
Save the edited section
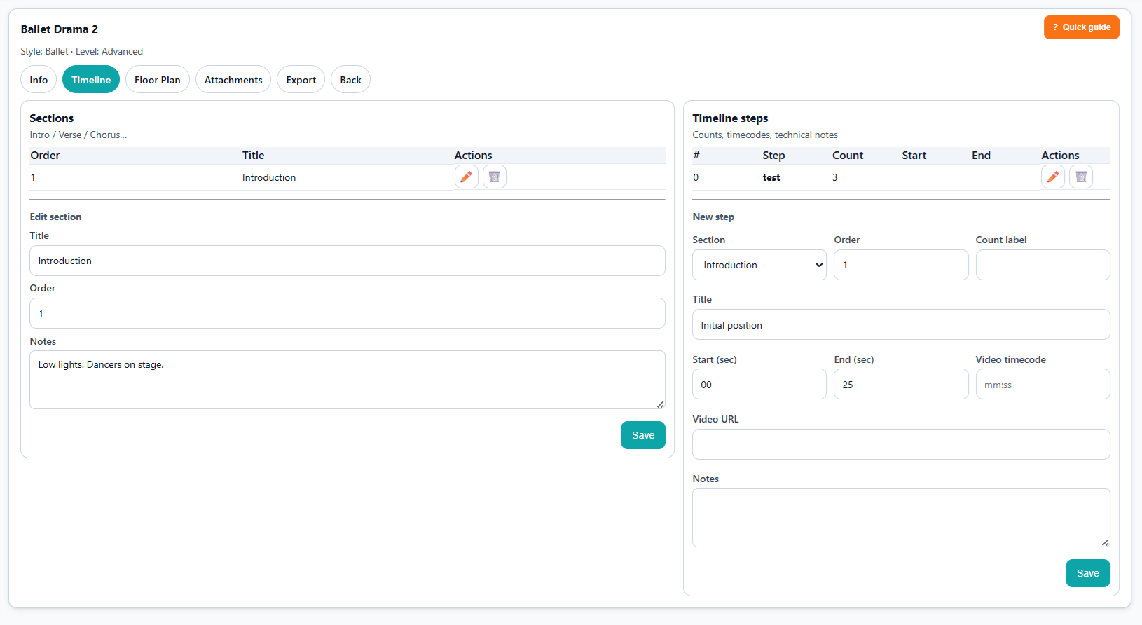[x=642, y=435]
